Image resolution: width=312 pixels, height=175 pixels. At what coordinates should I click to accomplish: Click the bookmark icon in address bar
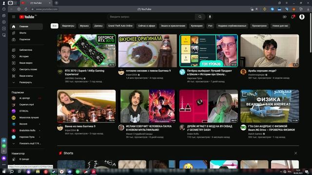[x=257, y=9]
